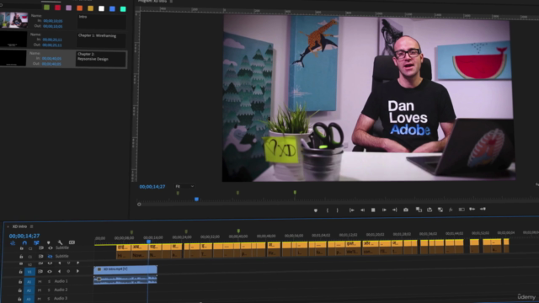Open the Fit zoom level dropdown
Screen dimensions: 539x303
pos(184,186)
